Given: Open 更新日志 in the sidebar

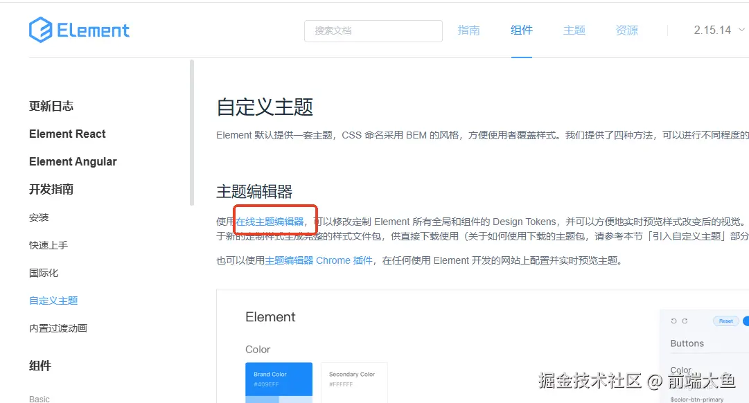Looking at the screenshot, I should pos(51,106).
